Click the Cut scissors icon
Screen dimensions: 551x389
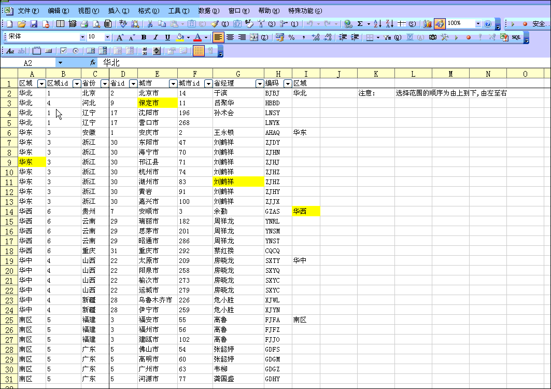tap(149, 24)
